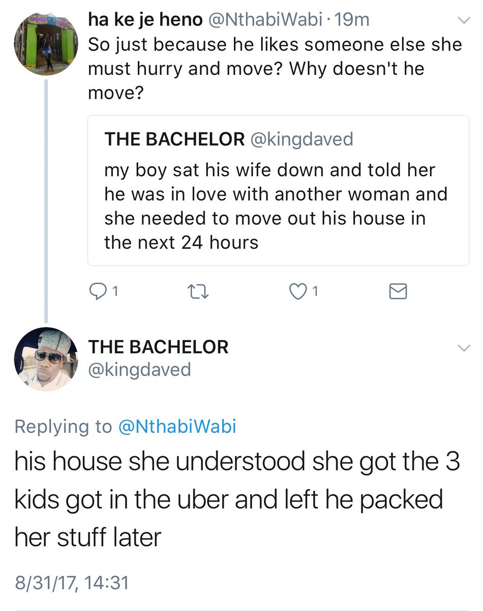Viewport: 483px width, 611px height.
Task: Open THE BACHELOR display name in the reply
Action: (159, 347)
